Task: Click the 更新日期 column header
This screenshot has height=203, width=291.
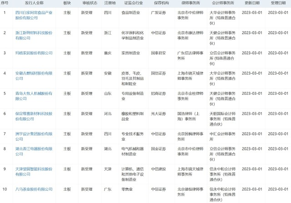Action: click(x=252, y=3)
